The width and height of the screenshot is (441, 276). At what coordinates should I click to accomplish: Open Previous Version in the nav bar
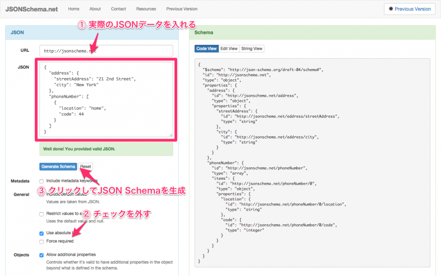pos(182,9)
